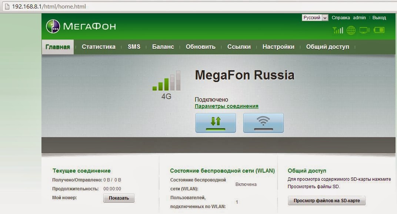
Task: Switch to Общий доступ tab
Action: (328, 47)
